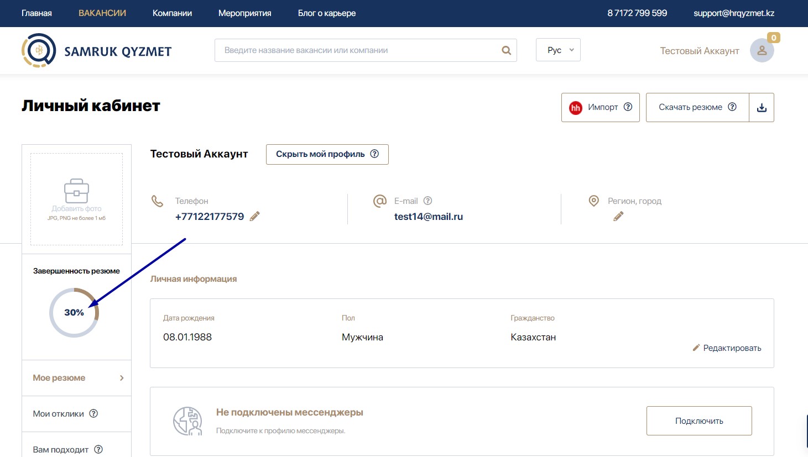Click the search magnifier icon
This screenshot has height=457, width=808.
506,50
